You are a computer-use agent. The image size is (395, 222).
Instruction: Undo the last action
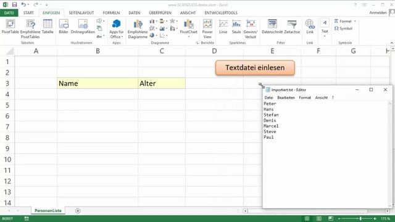point(23,4)
